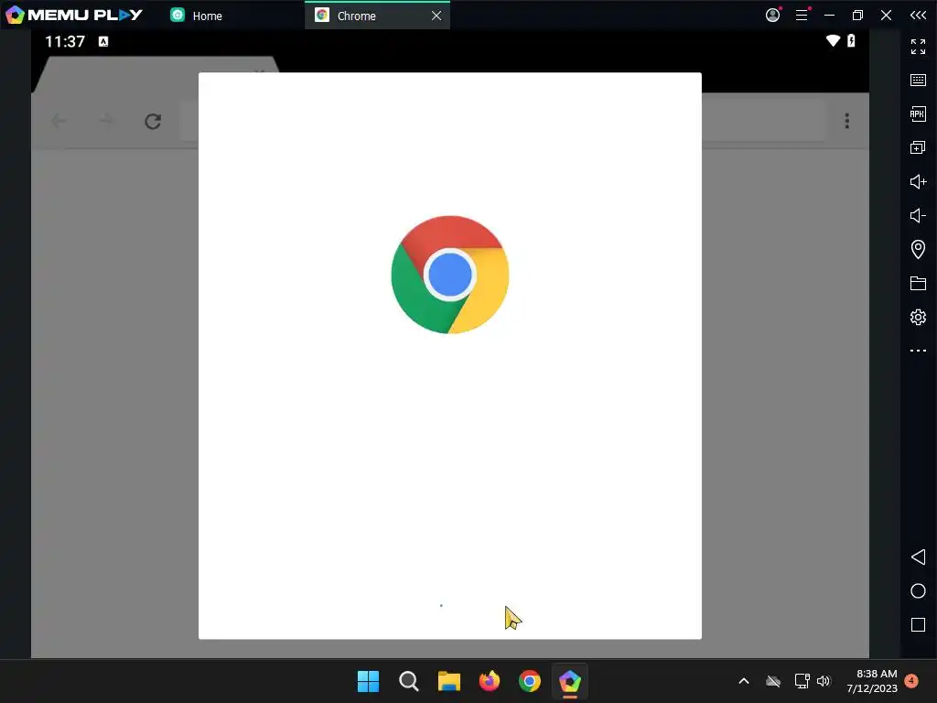
Task: Open the cloud sync tray icon
Action: click(x=773, y=681)
